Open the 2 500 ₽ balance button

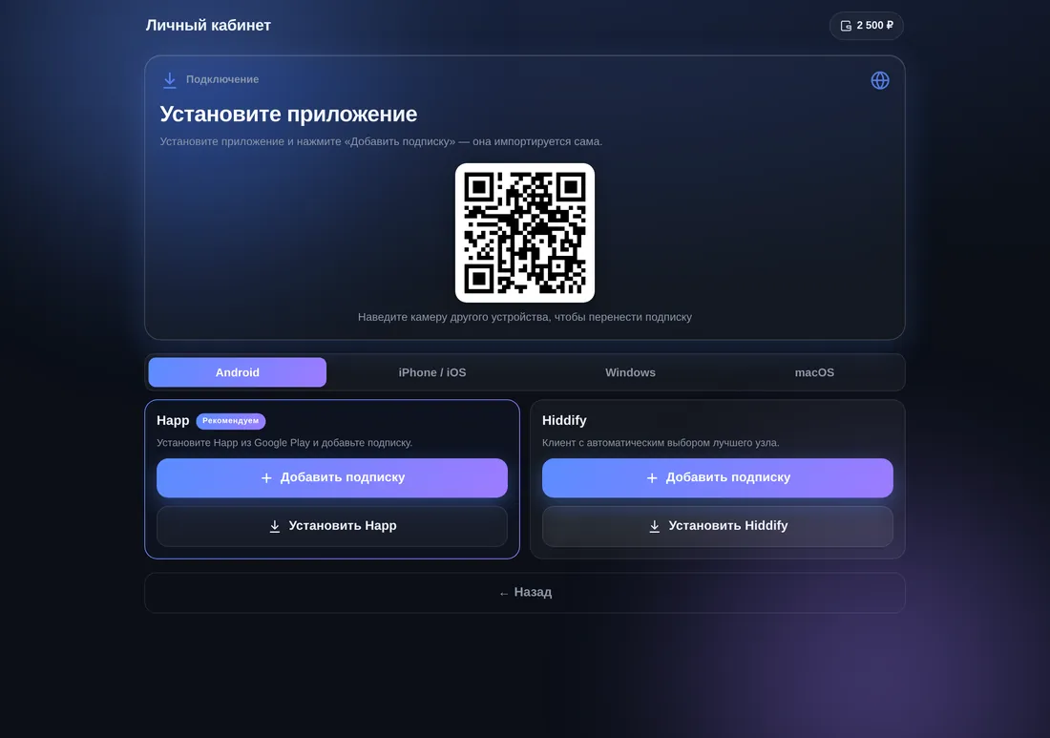click(x=867, y=26)
